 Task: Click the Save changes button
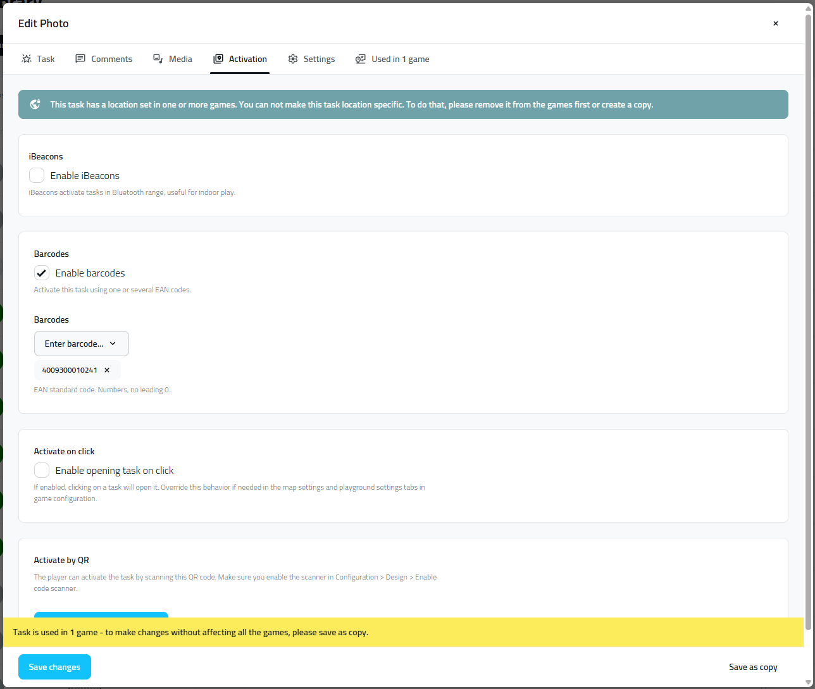point(54,667)
